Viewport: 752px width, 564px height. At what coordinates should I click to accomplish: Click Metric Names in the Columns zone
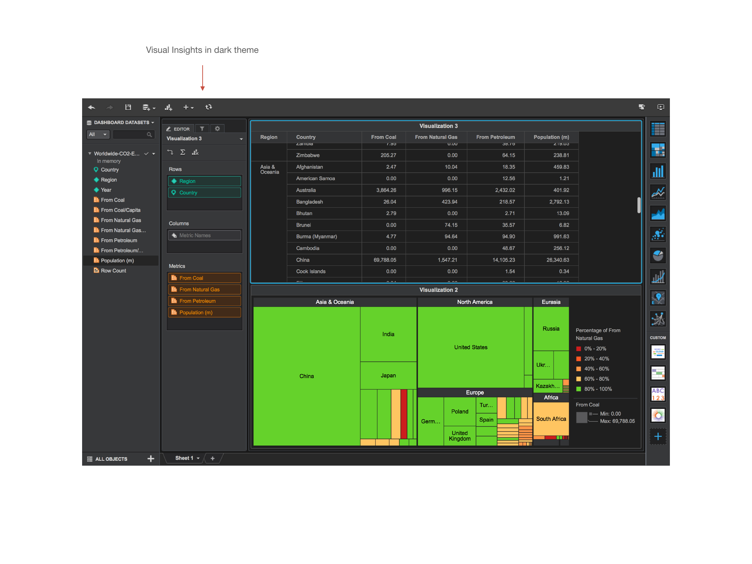click(204, 235)
